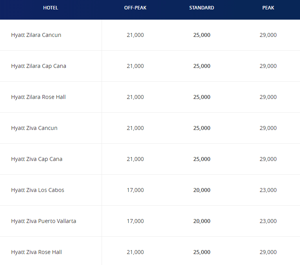Click Hyatt Zilara Cancun peak 29,000 value
Image resolution: width=300 pixels, height=265 pixels.
(x=268, y=35)
